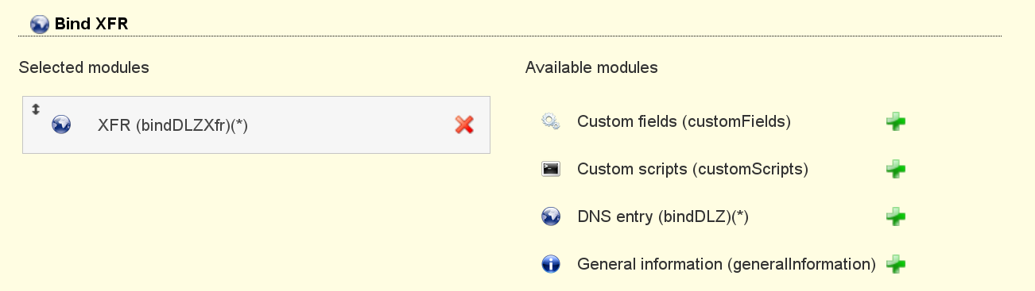Click the DNS entry globe icon
Image resolution: width=1035 pixels, height=291 pixels.
(x=551, y=216)
